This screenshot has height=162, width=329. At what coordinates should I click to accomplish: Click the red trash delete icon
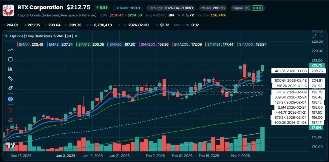[x=10, y=110]
